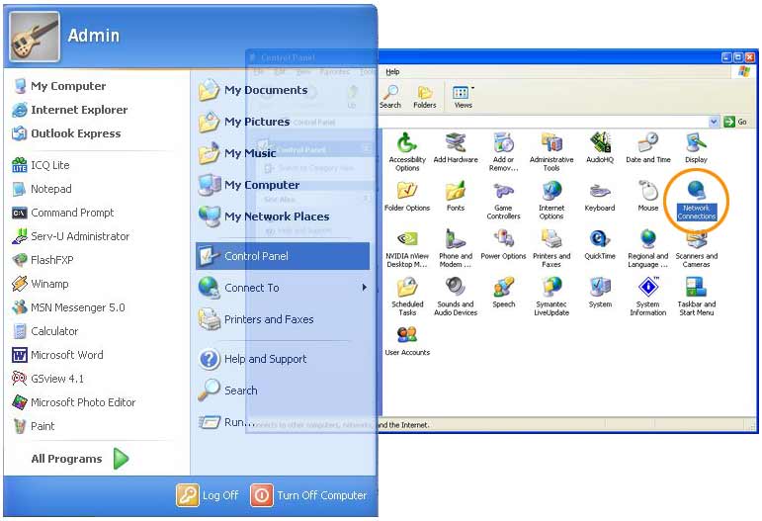Open Internet Options icon
The image size is (762, 521).
point(551,200)
